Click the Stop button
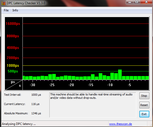The height and width of the screenshot is (127, 153). click(x=144, y=96)
